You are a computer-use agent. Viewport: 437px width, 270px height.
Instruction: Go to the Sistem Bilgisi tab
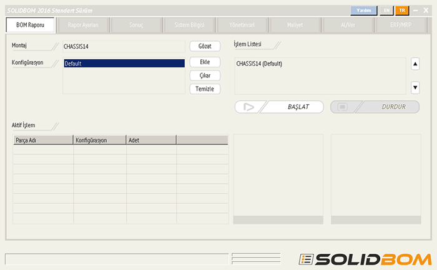point(189,25)
